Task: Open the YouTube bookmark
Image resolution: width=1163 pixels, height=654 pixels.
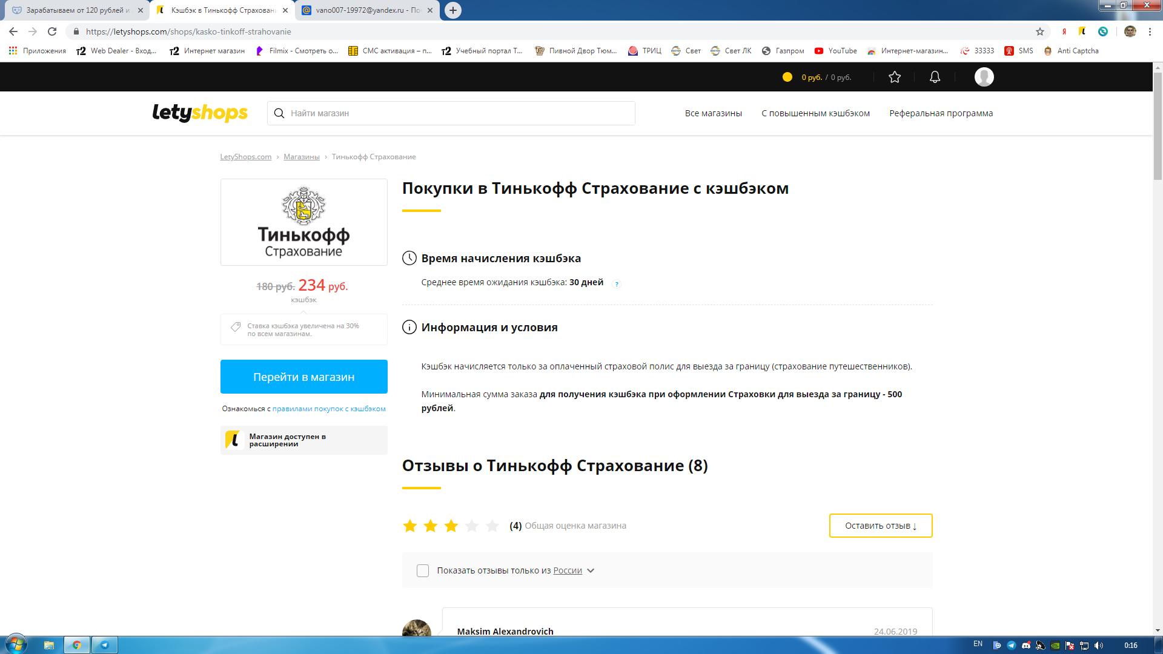Action: [835, 51]
